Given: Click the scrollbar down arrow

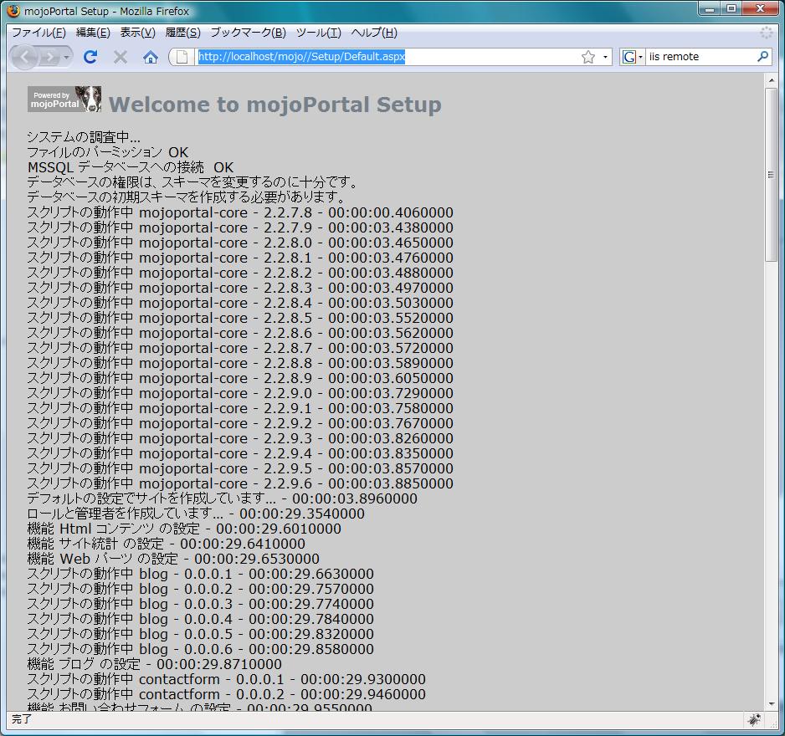Looking at the screenshot, I should point(771,704).
